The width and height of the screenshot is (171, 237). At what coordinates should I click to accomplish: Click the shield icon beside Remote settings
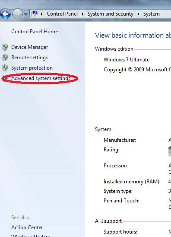pyautogui.click(x=5, y=58)
